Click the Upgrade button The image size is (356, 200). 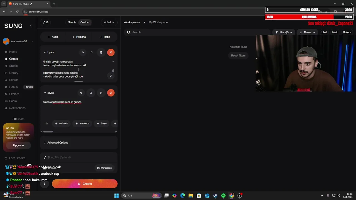coord(18,145)
